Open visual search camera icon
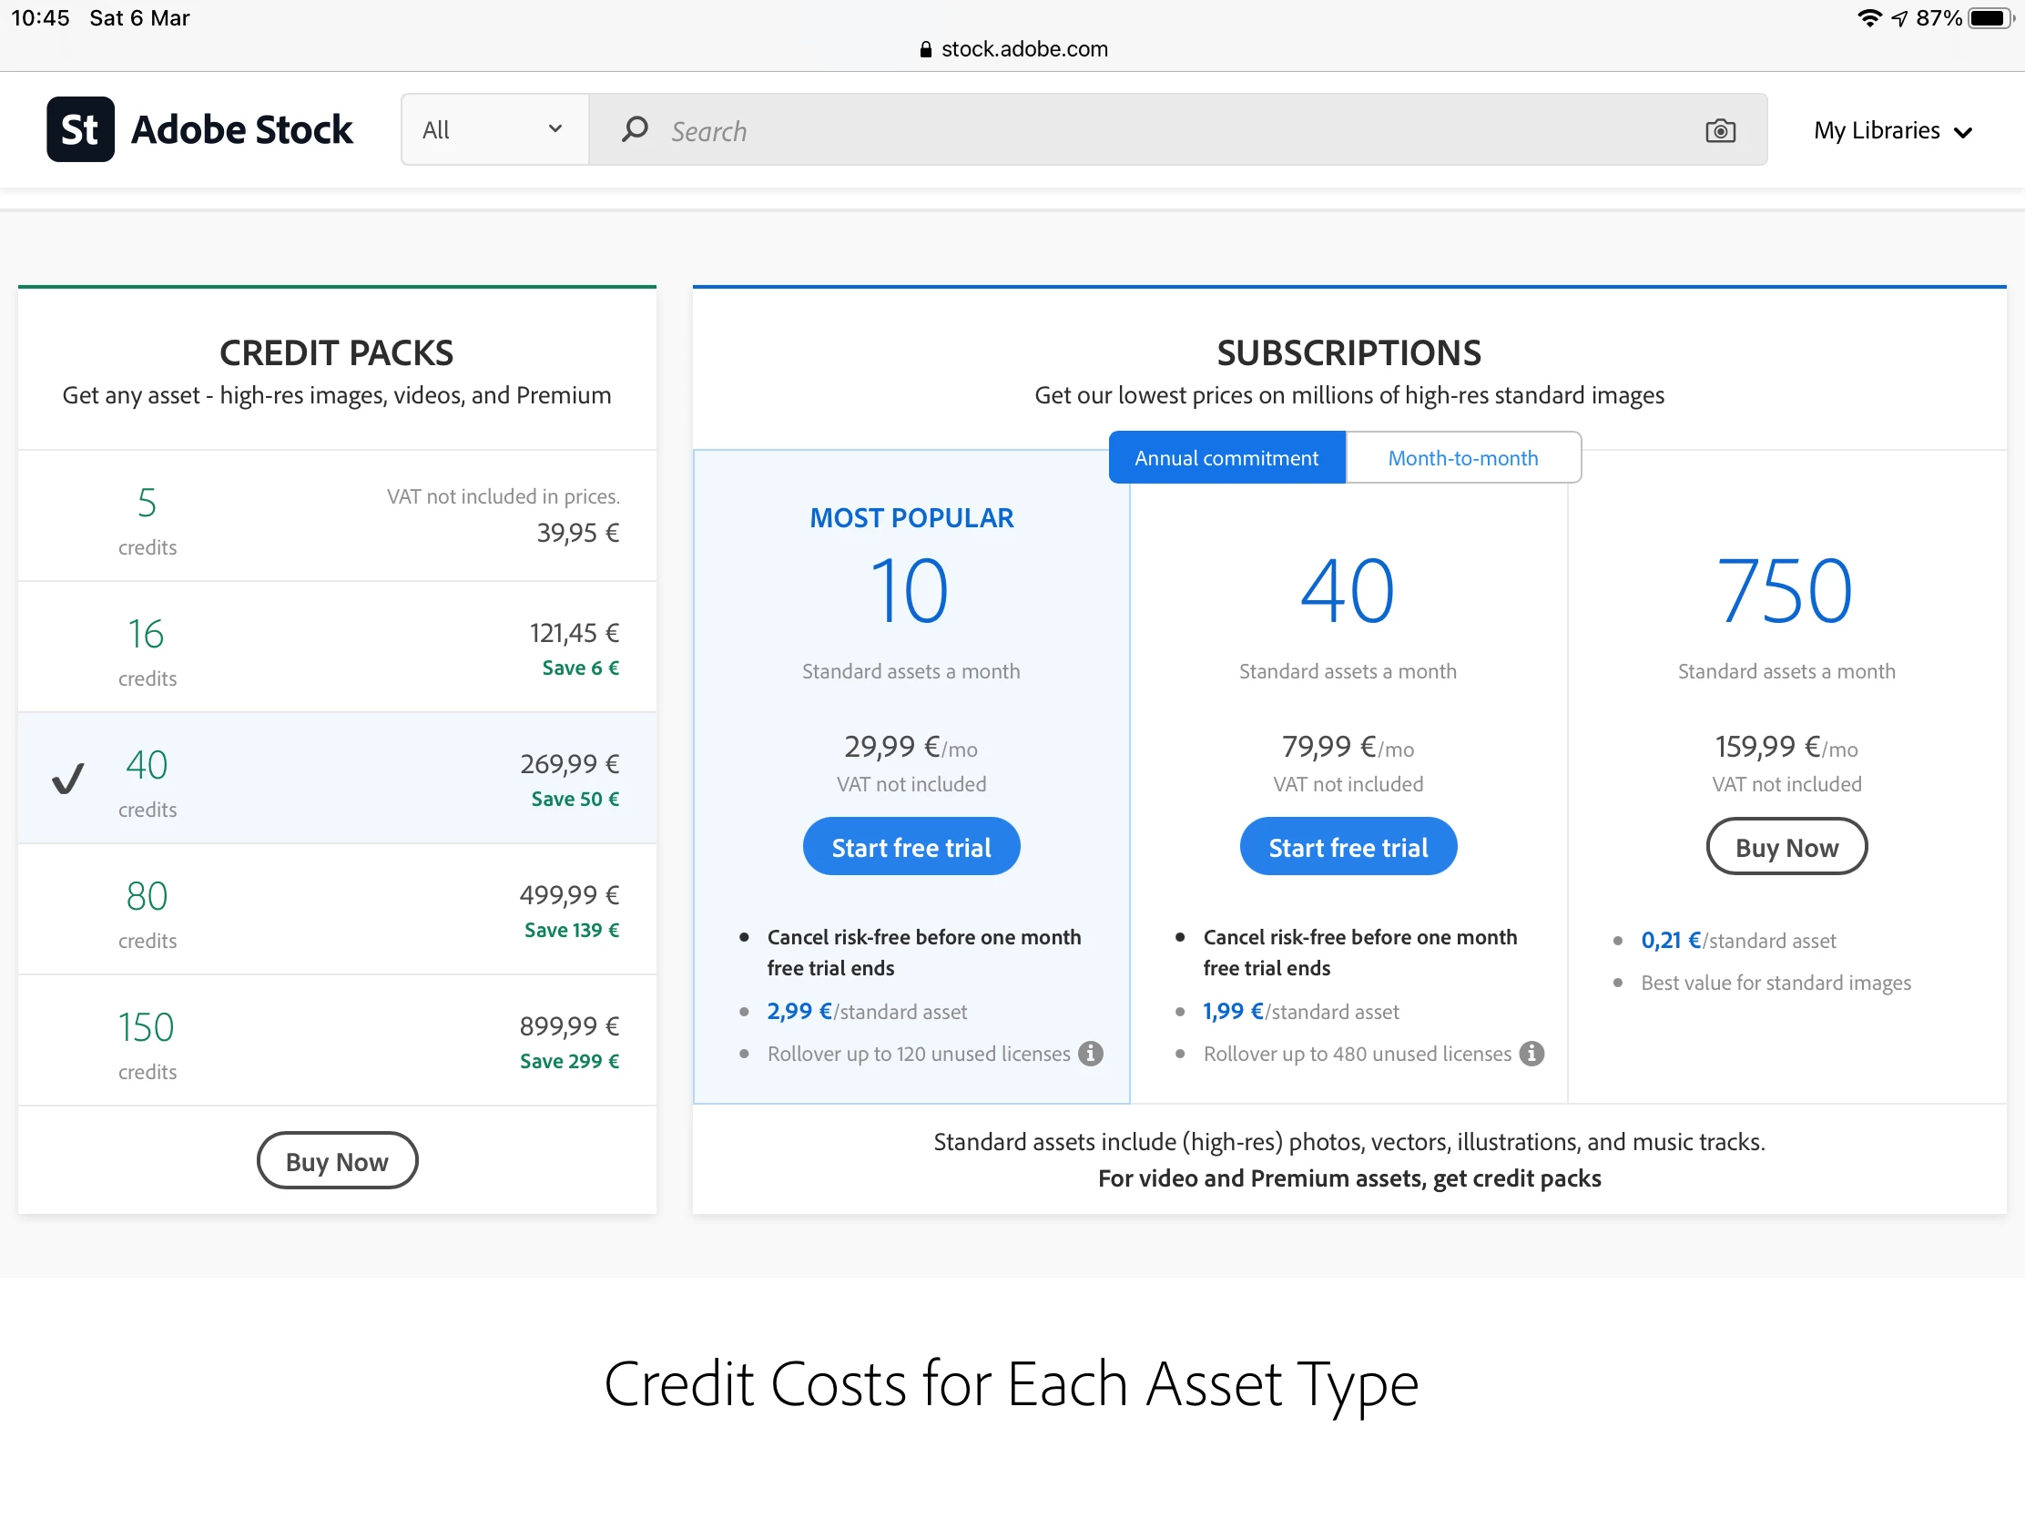 [x=1719, y=131]
